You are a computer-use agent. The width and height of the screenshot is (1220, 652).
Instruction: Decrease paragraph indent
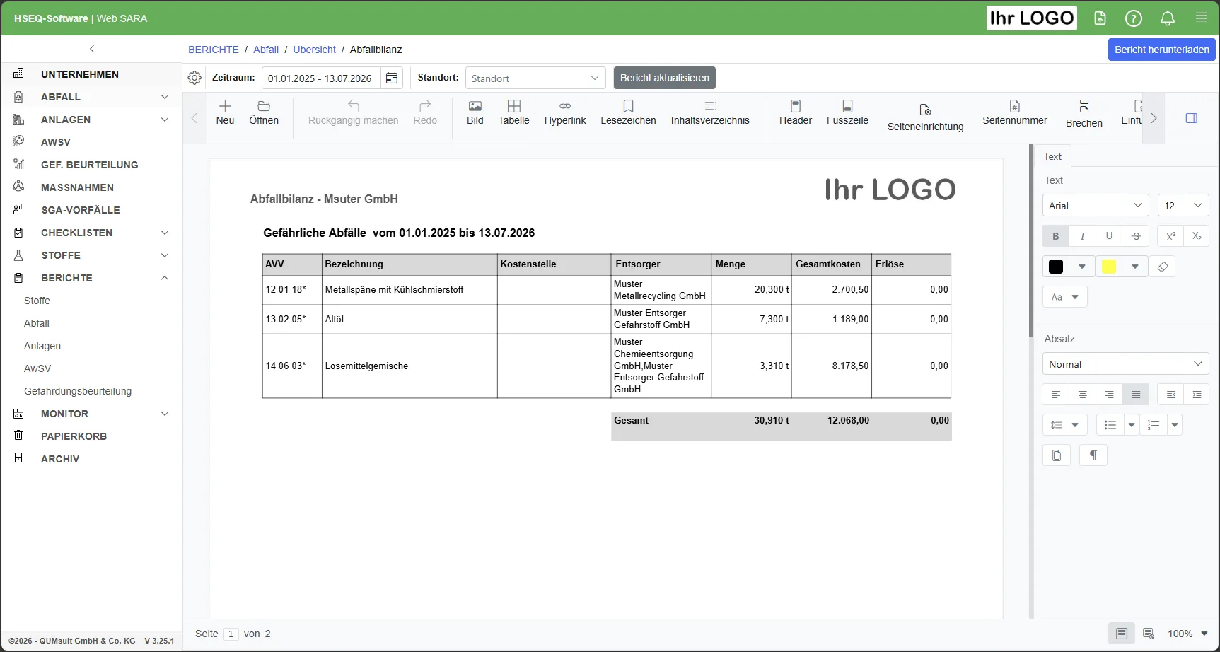(1171, 395)
